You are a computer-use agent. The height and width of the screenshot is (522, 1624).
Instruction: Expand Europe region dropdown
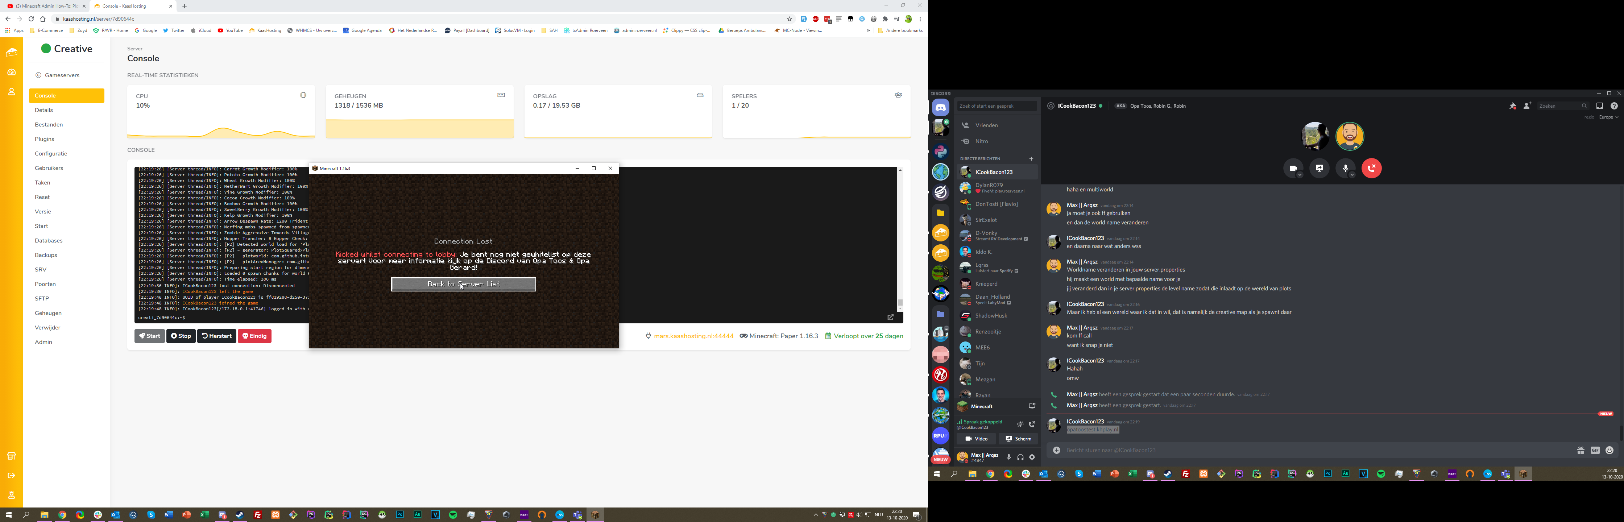coord(1608,117)
